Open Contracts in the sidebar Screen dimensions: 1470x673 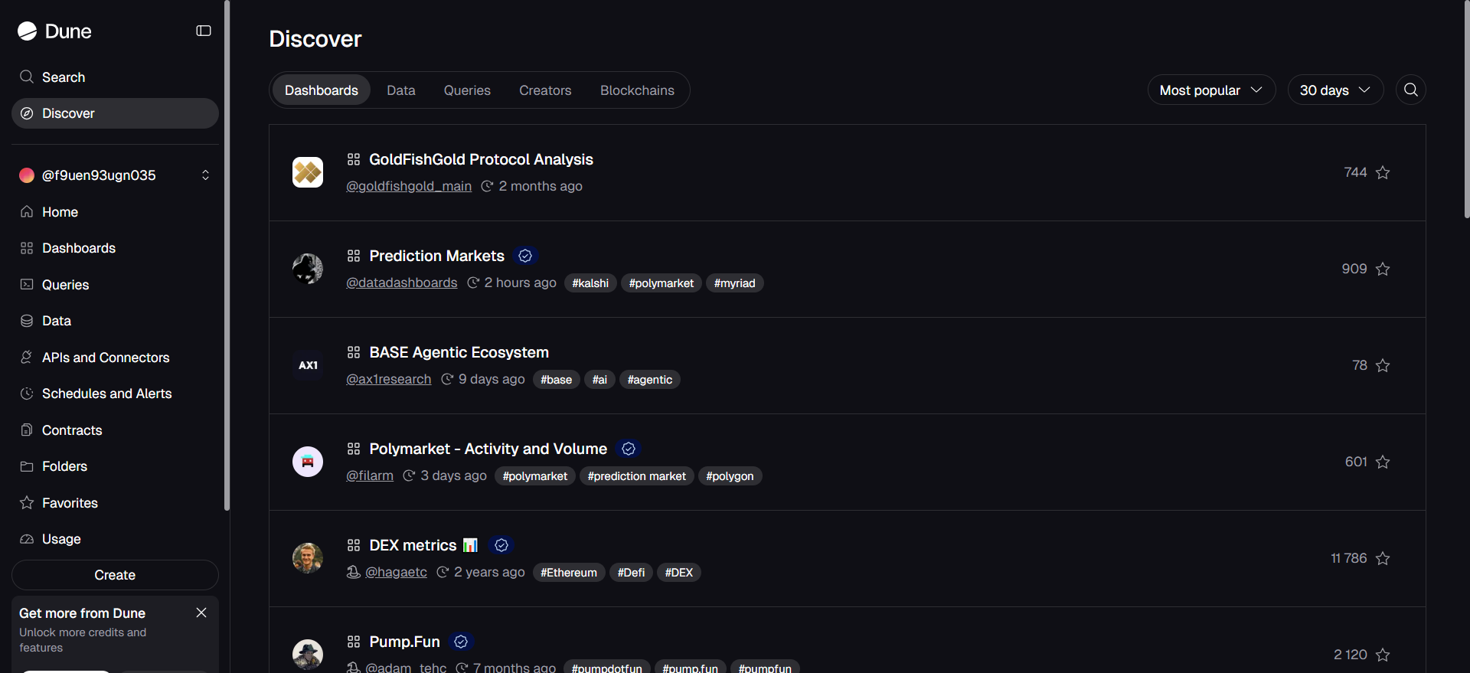[115, 430]
